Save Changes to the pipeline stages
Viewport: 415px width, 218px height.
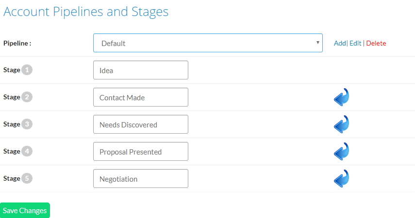click(25, 210)
